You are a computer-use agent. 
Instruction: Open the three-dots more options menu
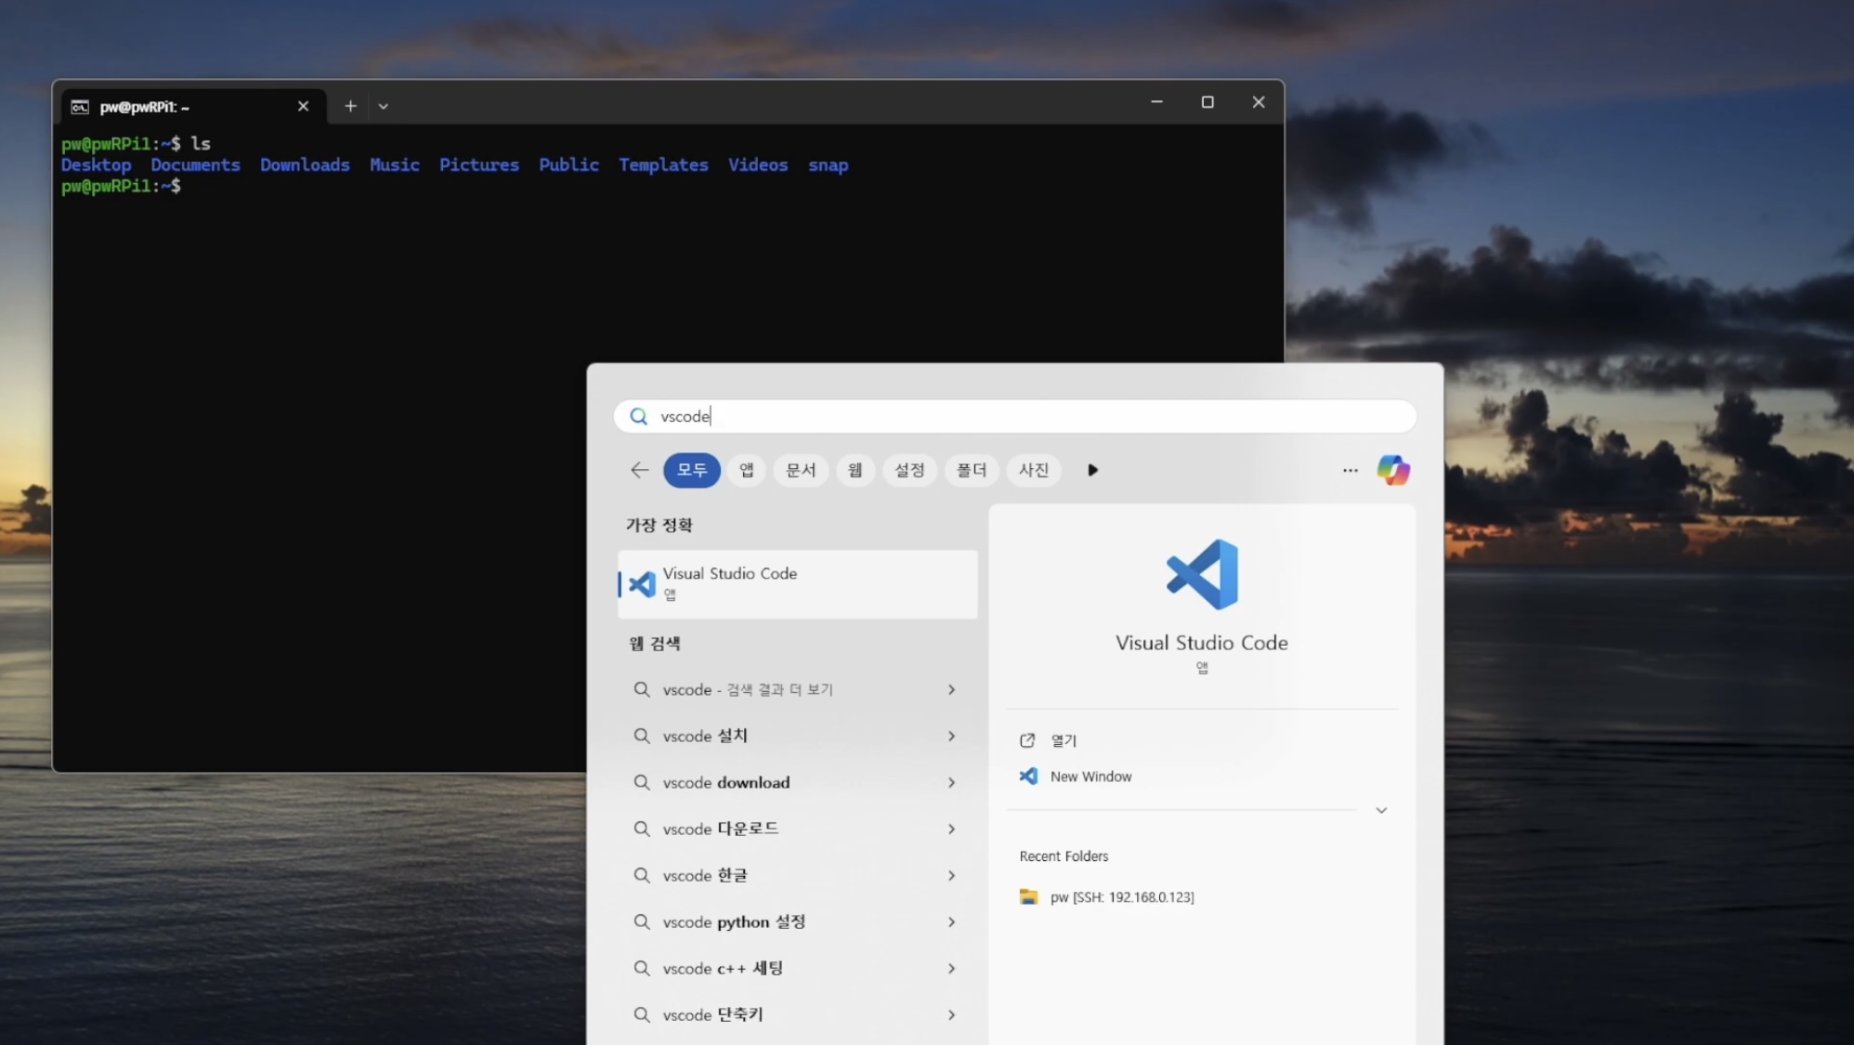(x=1350, y=470)
